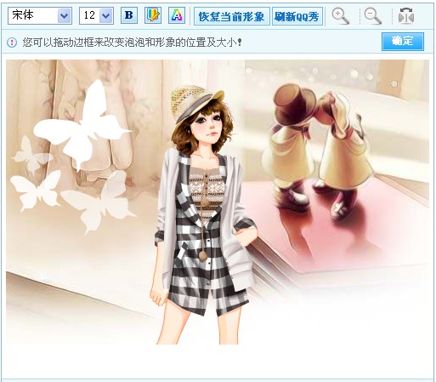Click the zoom in magnifier icon
Viewport: 436px width, 382px height.
coord(340,16)
